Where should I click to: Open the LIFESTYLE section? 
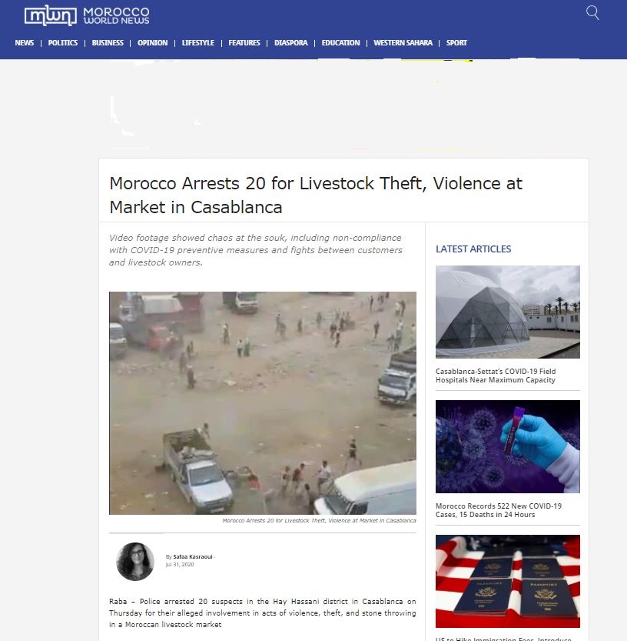click(x=197, y=43)
